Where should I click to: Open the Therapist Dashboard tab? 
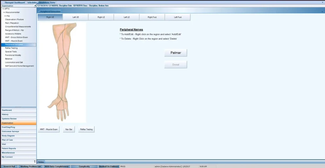tap(15, 3)
